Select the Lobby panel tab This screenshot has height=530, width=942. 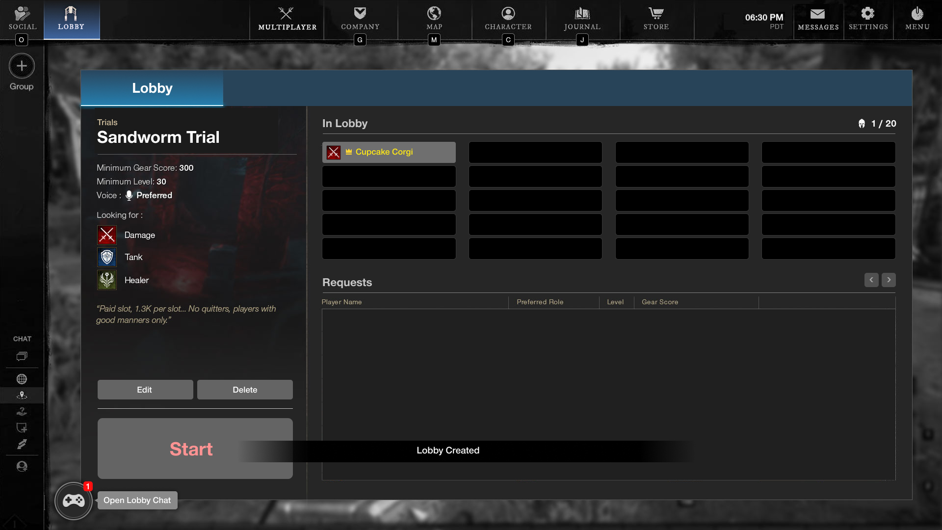point(152,88)
